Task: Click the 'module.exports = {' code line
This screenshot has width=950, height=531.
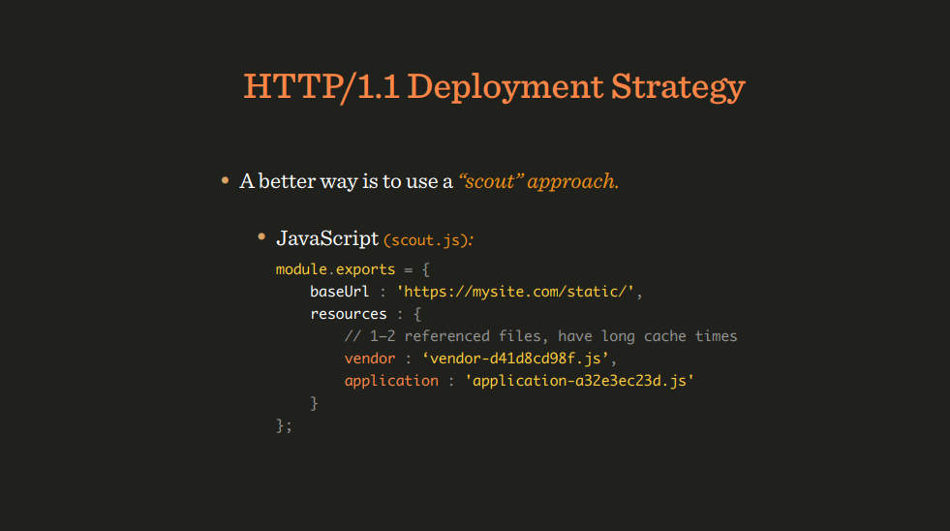Action: (352, 269)
